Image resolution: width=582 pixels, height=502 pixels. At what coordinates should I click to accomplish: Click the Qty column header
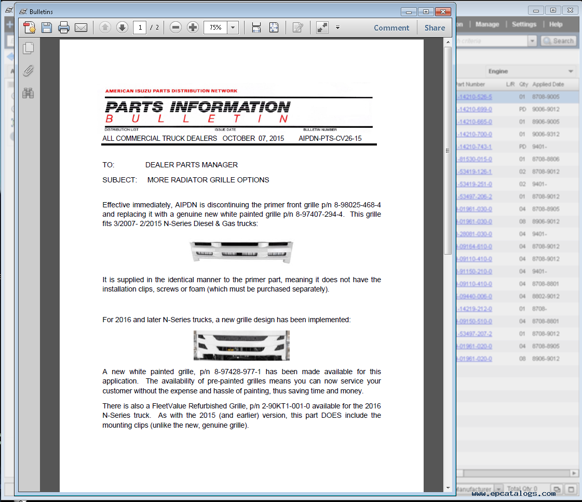pyautogui.click(x=523, y=85)
